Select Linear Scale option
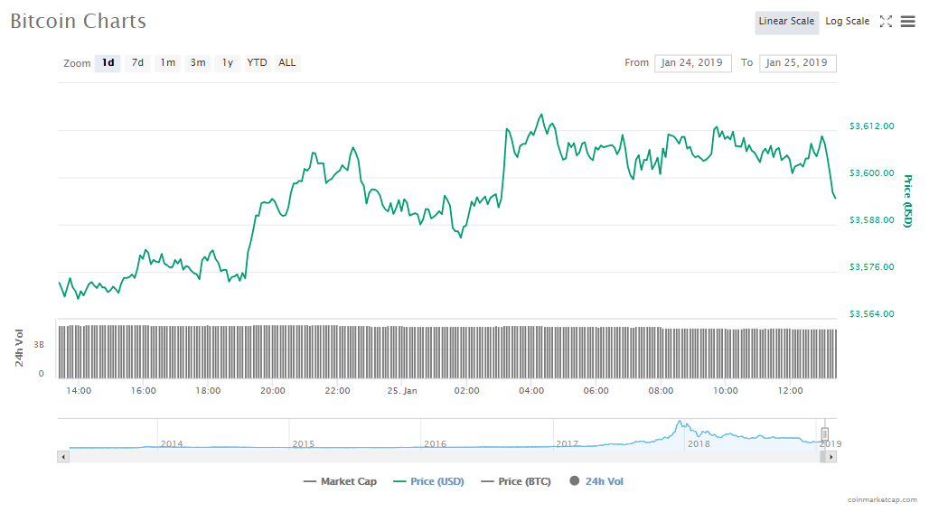 (786, 22)
